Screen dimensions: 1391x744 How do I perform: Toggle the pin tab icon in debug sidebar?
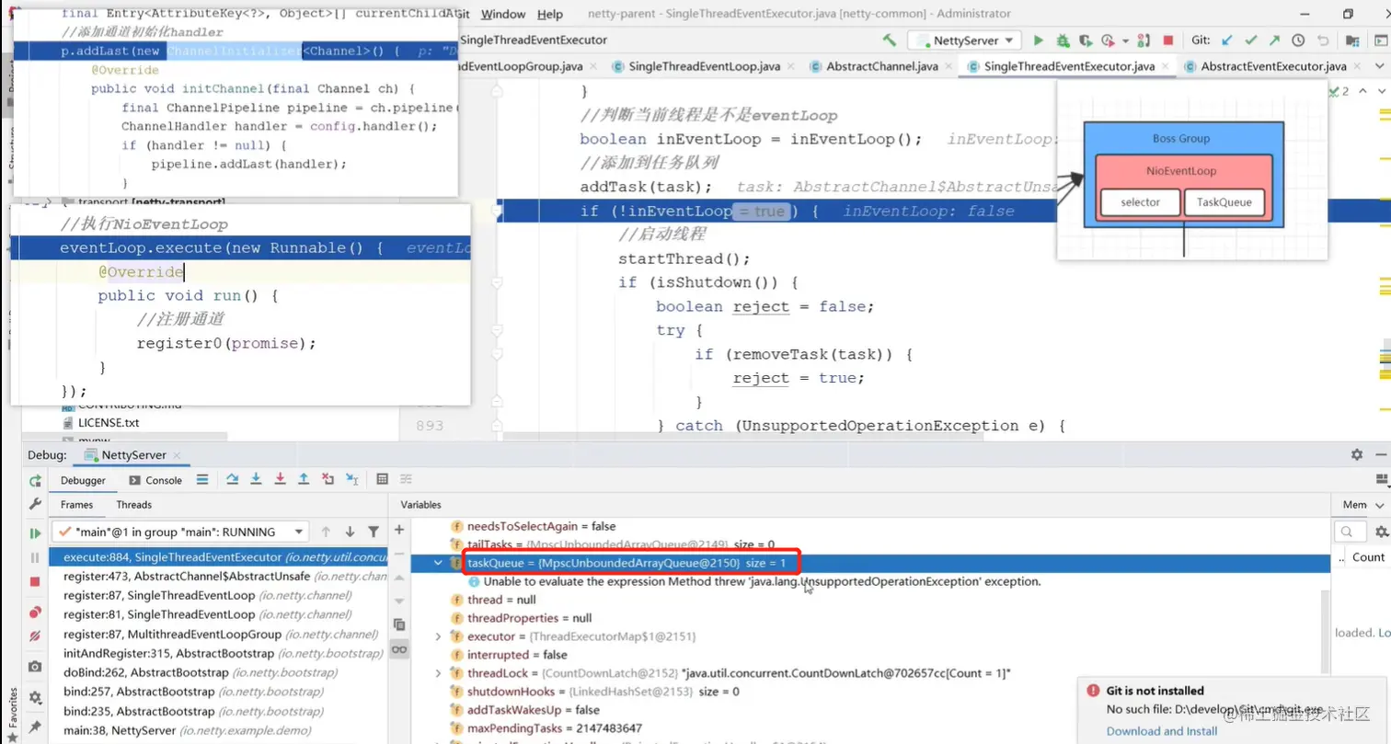[x=35, y=727]
